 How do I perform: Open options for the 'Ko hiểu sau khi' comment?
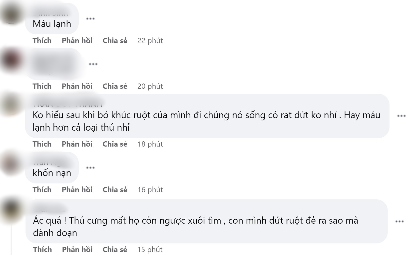(x=401, y=116)
